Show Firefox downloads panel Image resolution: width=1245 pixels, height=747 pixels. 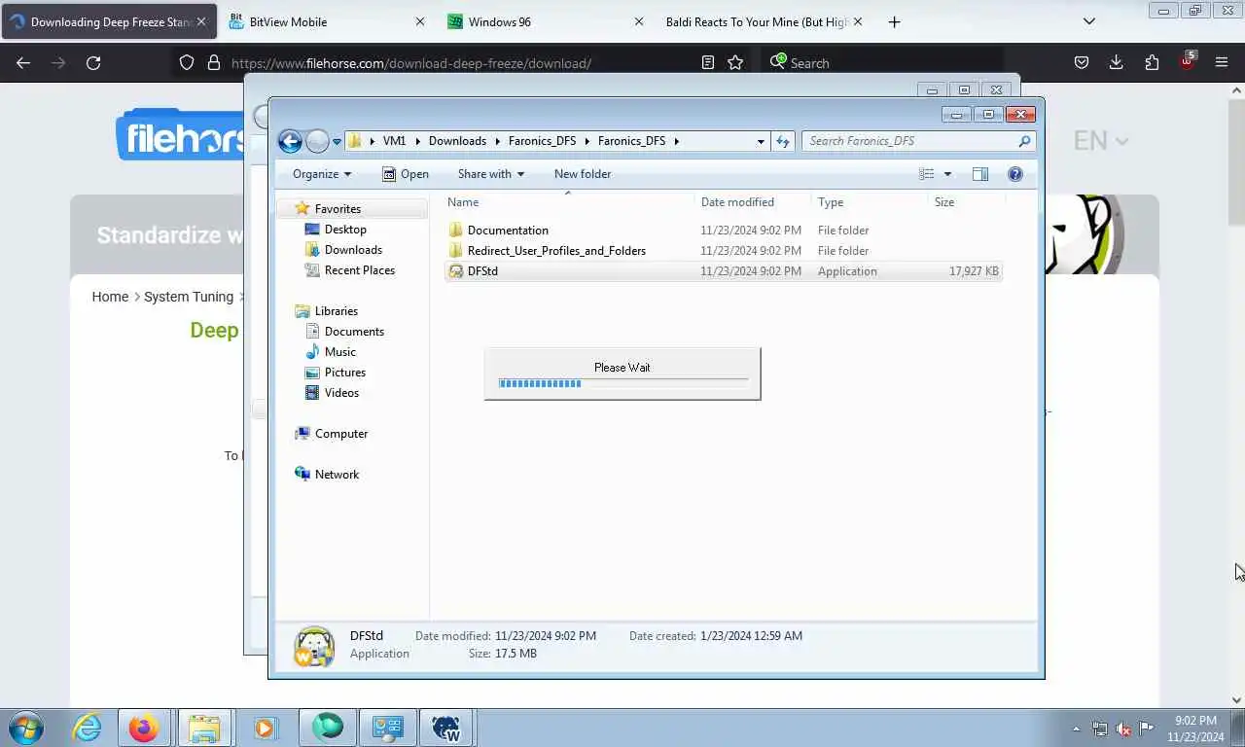(x=1116, y=62)
